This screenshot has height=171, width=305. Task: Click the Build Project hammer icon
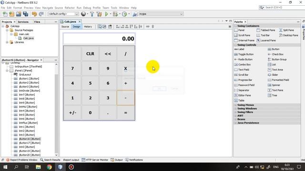tap(92, 14)
